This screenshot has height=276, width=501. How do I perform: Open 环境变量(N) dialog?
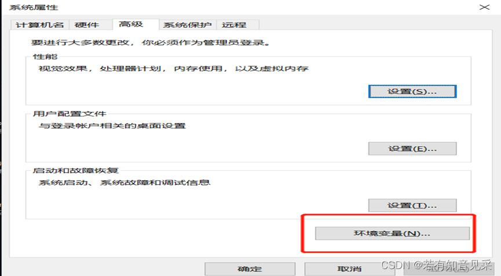[x=392, y=233]
